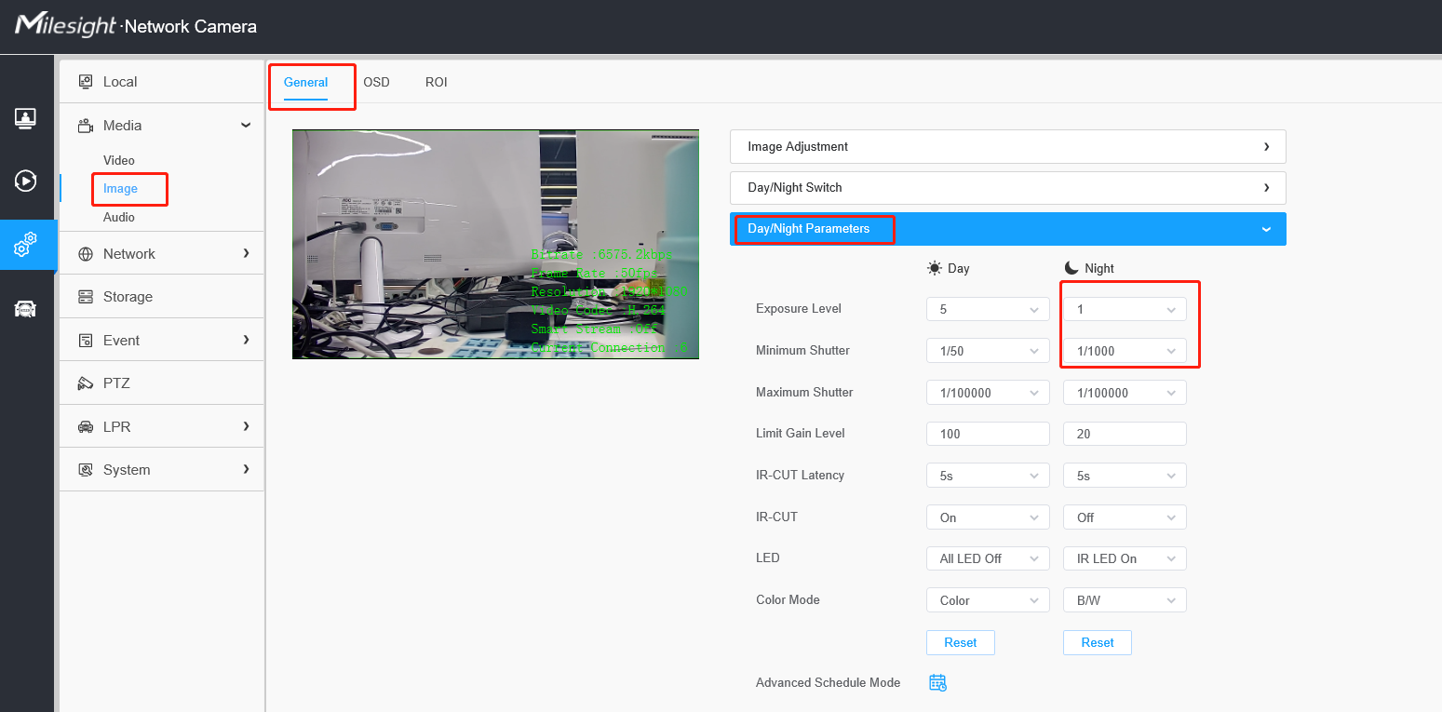Click the Milesight logo
This screenshot has width=1442, height=712.
click(65, 25)
